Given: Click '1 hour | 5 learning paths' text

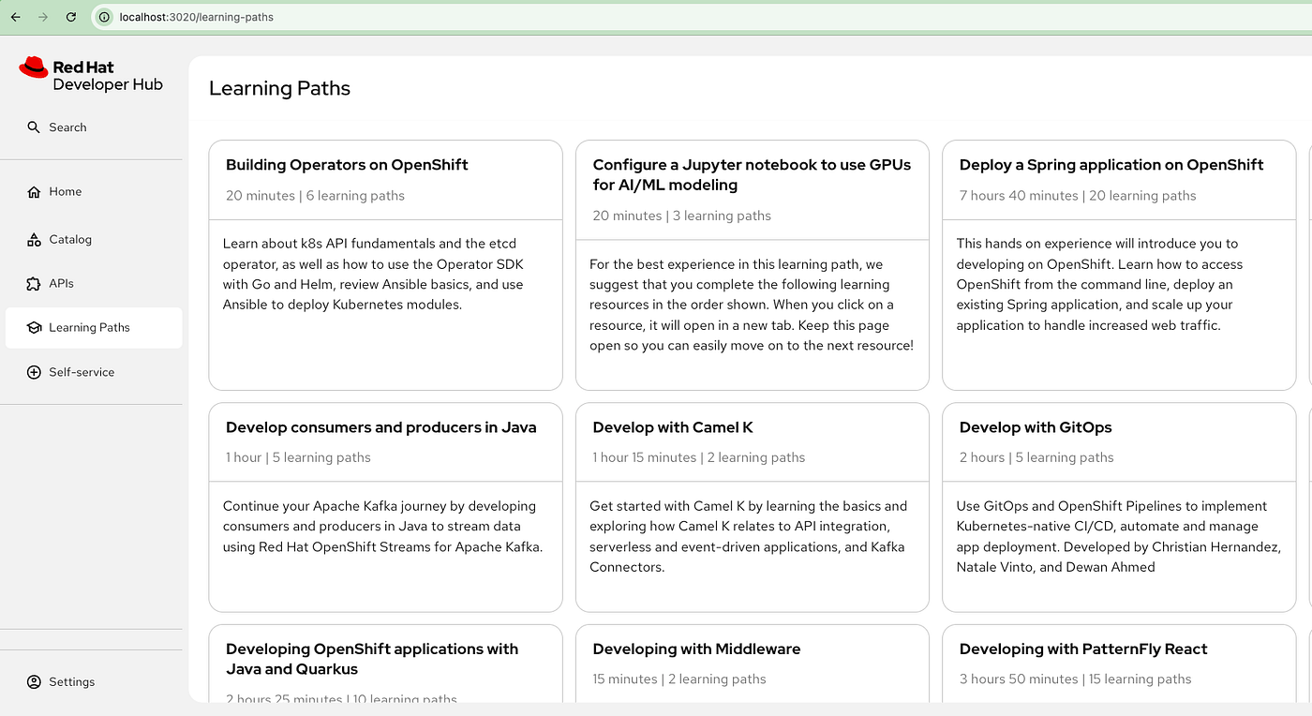Looking at the screenshot, I should pyautogui.click(x=298, y=457).
